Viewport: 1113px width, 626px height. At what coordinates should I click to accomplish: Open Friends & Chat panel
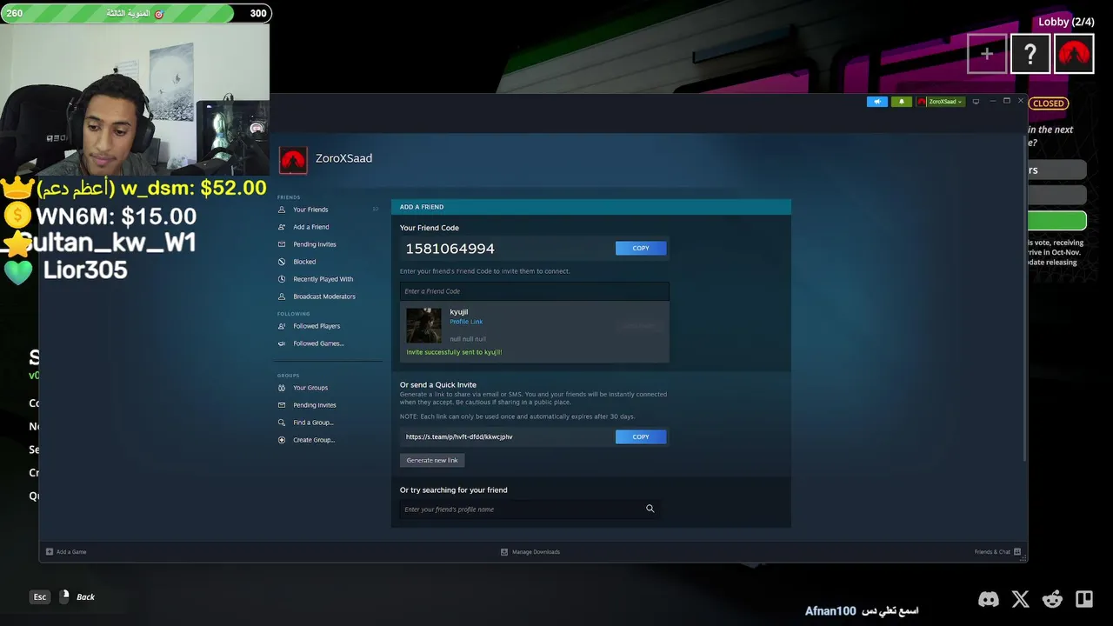(x=997, y=552)
